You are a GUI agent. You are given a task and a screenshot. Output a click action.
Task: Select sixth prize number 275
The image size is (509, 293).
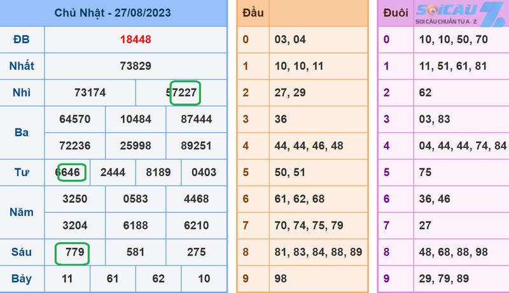[x=197, y=252]
